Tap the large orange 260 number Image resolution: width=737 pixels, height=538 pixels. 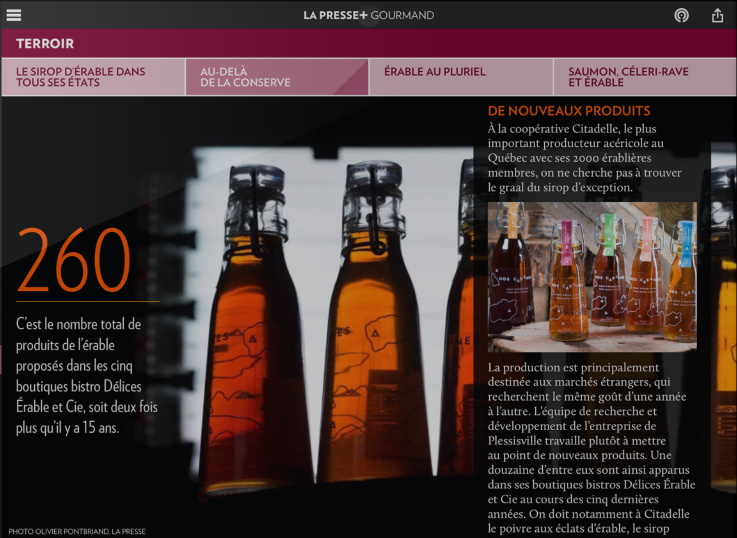tap(74, 260)
